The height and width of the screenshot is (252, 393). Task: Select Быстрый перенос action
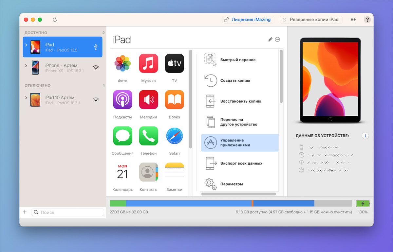click(240, 60)
